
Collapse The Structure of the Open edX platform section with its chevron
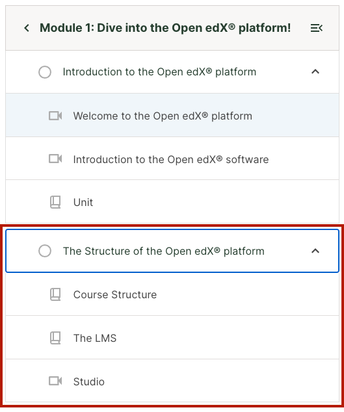[x=315, y=251]
